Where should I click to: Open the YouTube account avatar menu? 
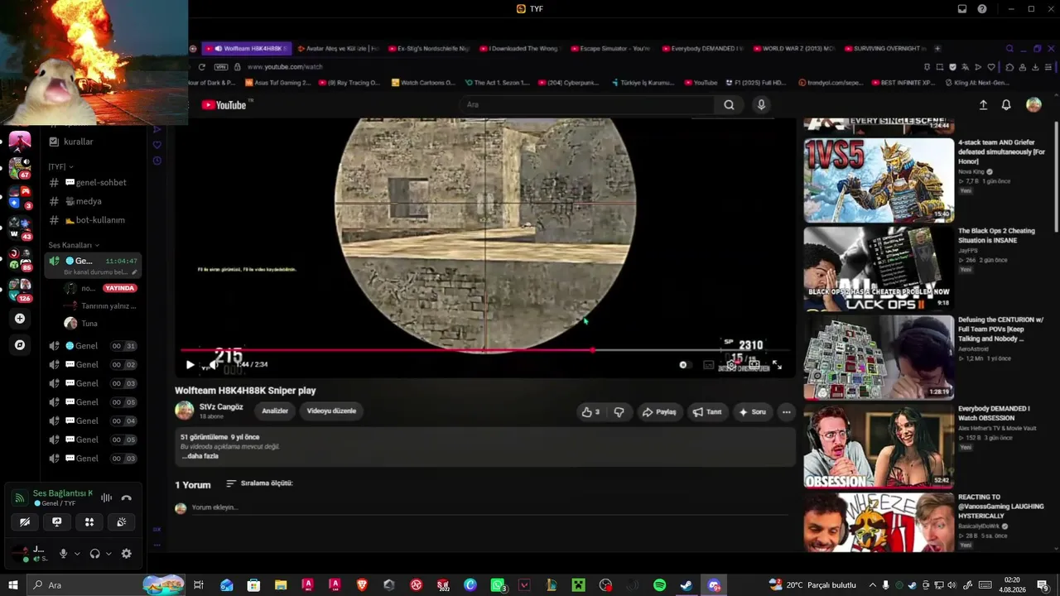pyautogui.click(x=1033, y=105)
